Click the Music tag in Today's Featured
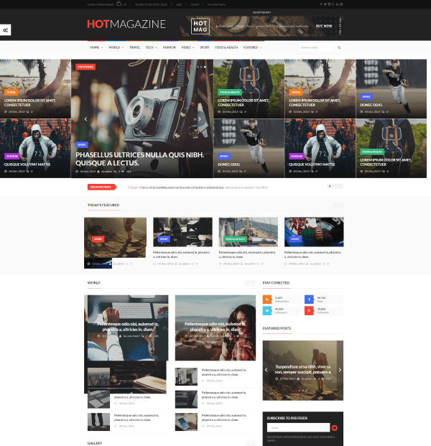 click(98, 239)
